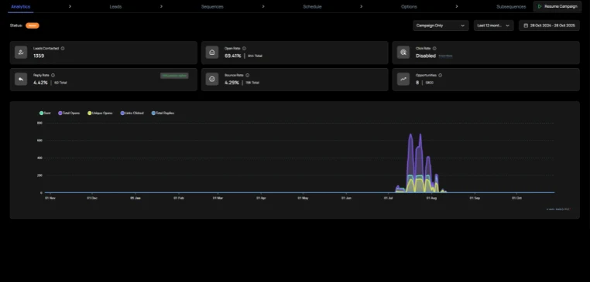Viewport: 590px width, 282px height.
Task: Click the info icon beside Opportunities
Action: [441, 76]
